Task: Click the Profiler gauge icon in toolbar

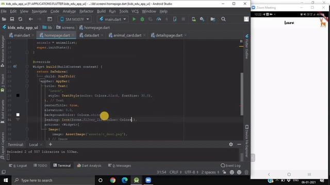Action: [159, 19]
